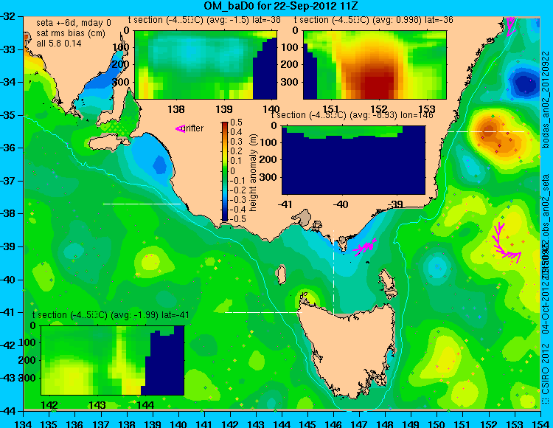Image resolution: width=553 pixels, height=428 pixels.
Task: Select the 'height anomaly (m)' vertical label
Action: coord(252,173)
